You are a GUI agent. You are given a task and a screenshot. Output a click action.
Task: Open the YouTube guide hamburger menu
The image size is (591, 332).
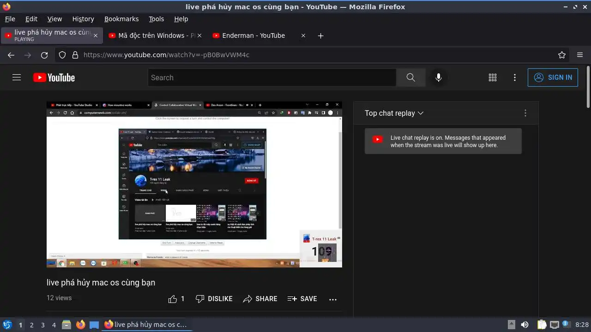coord(17,77)
